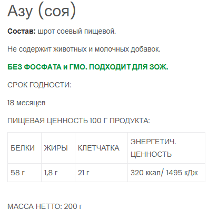Click the 320 ккал energy value
This screenshot has height=220, width=218.
click(x=146, y=173)
